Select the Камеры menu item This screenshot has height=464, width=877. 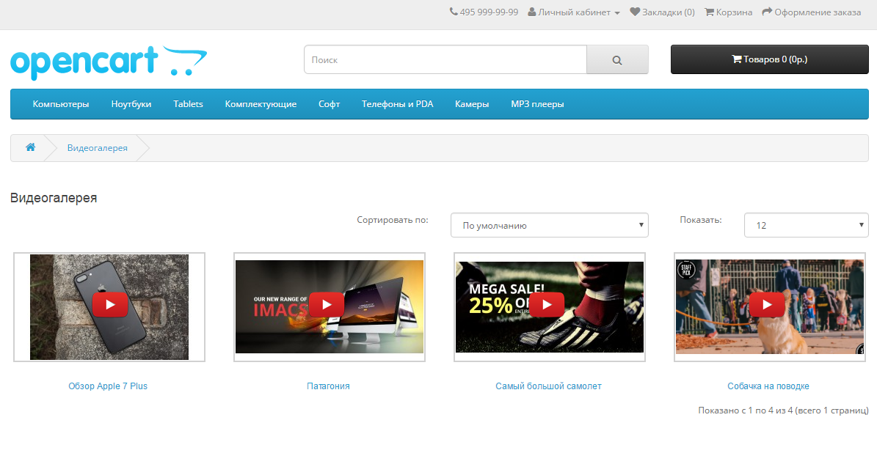coord(472,104)
